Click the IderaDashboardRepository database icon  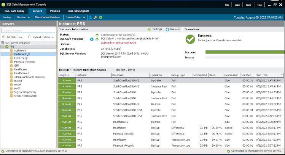tap(11, 77)
